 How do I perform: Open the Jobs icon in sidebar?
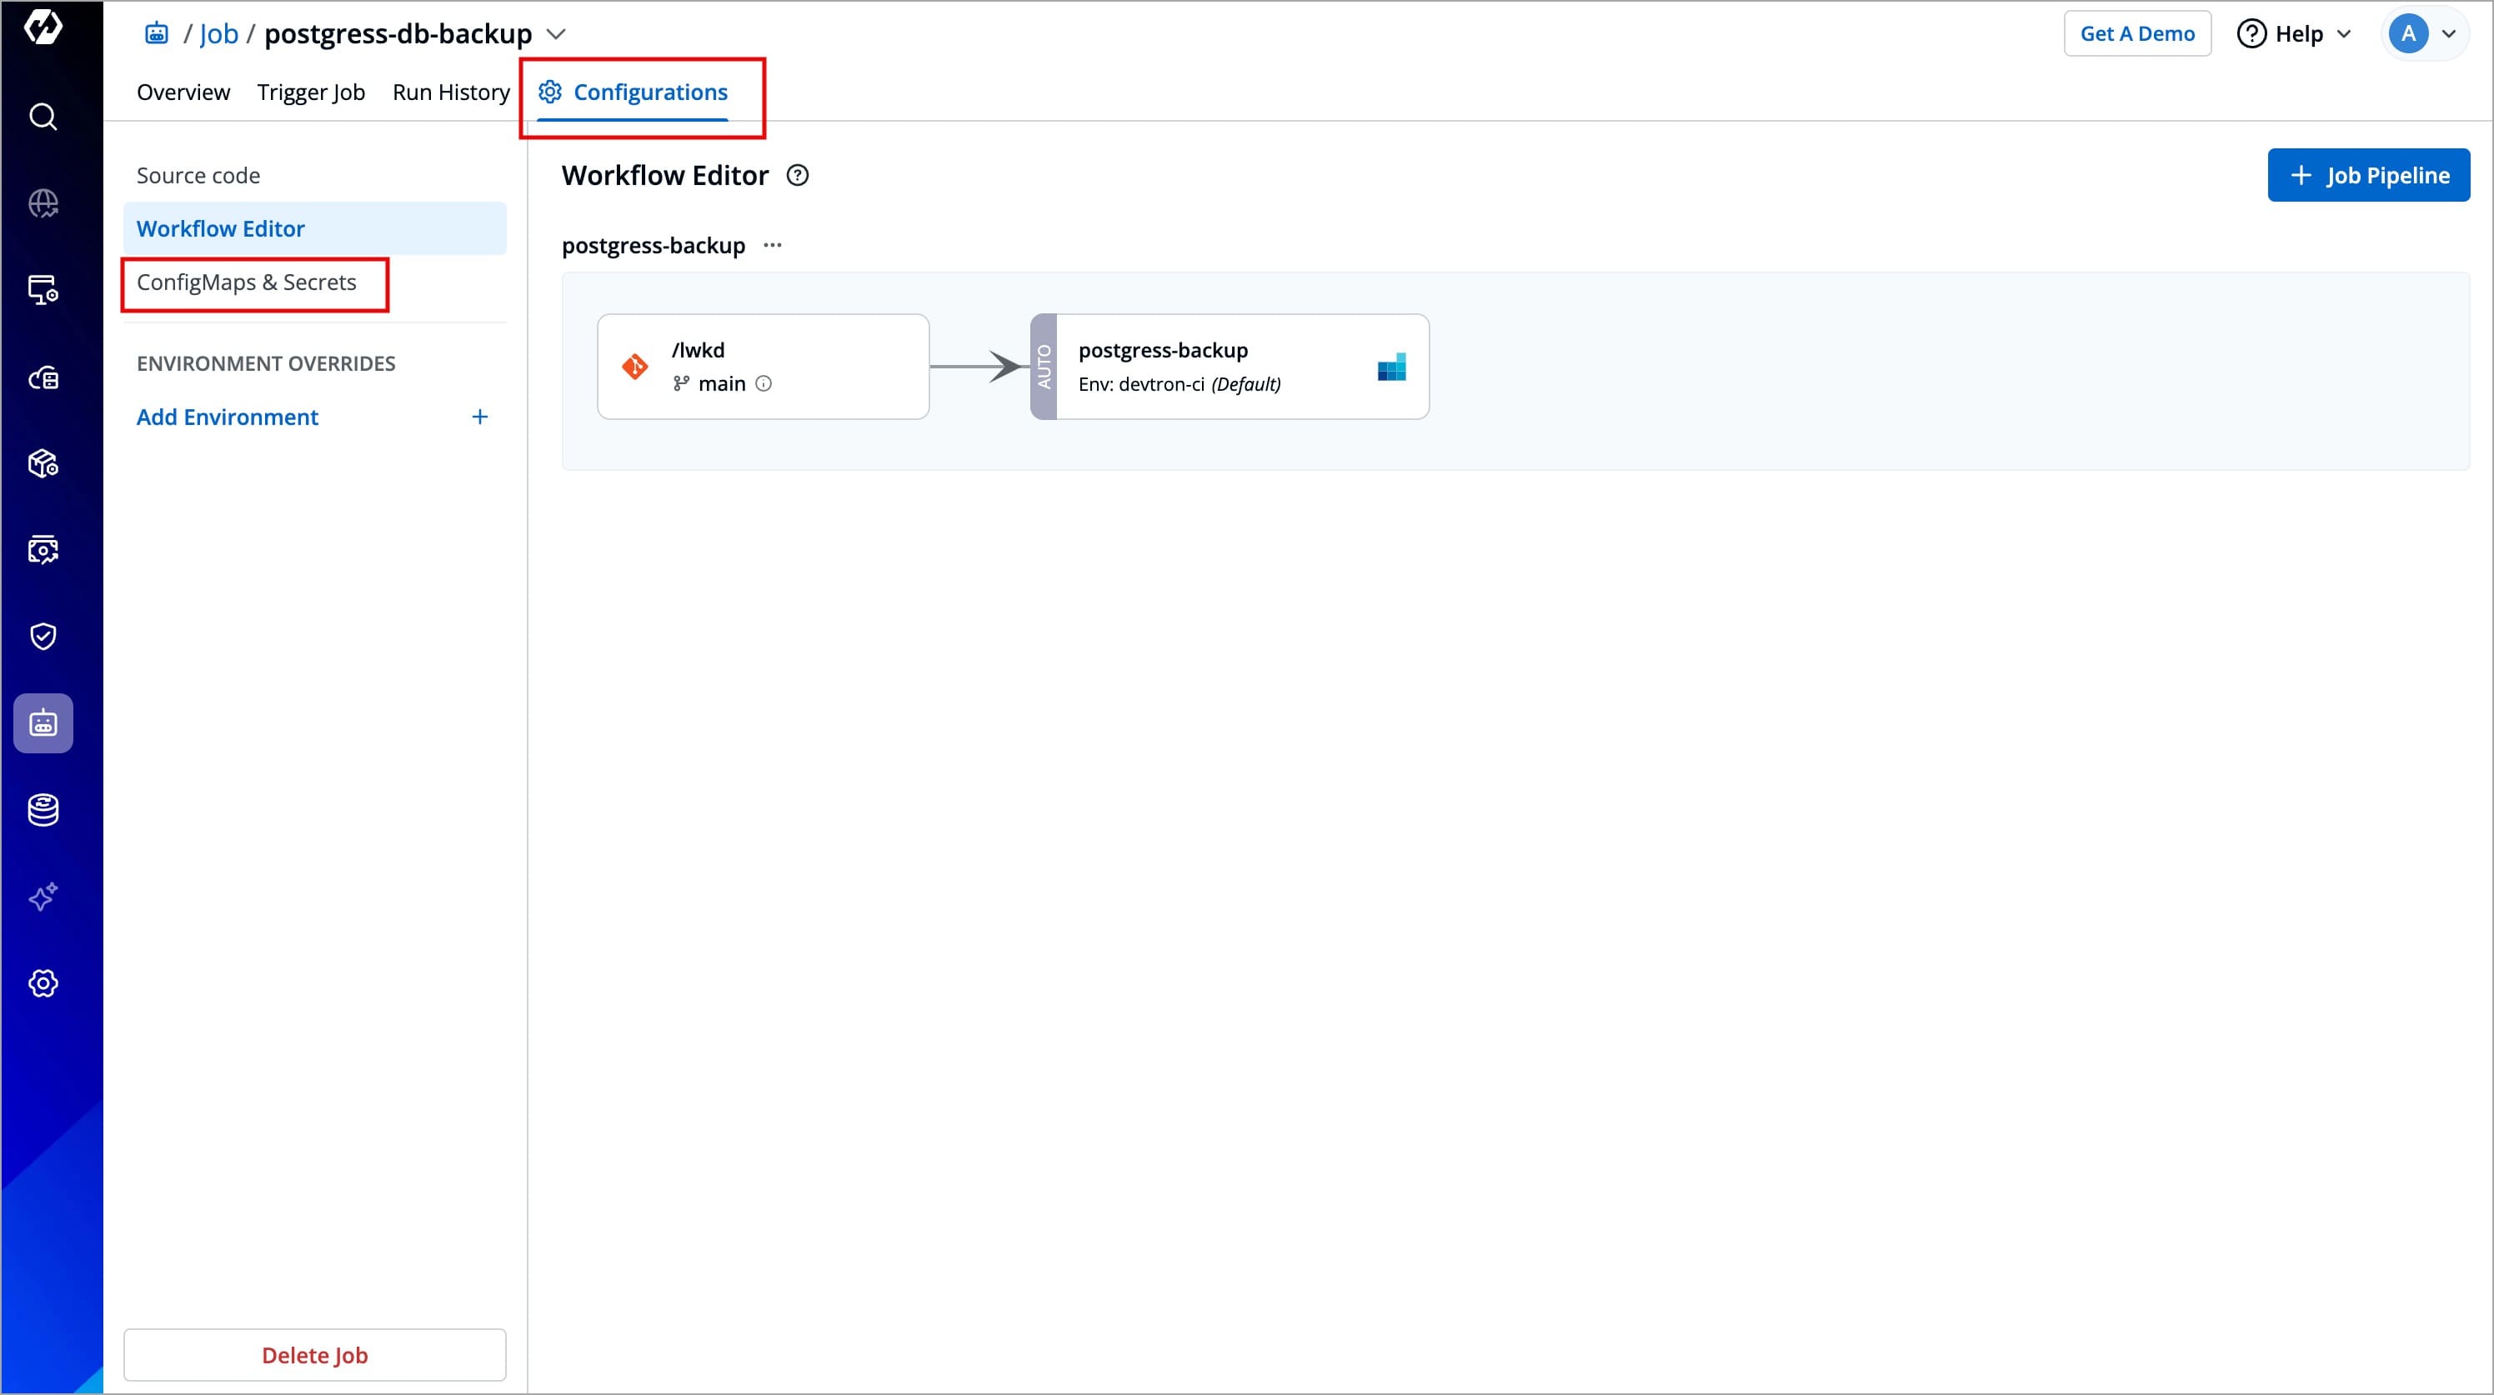tap(43, 723)
